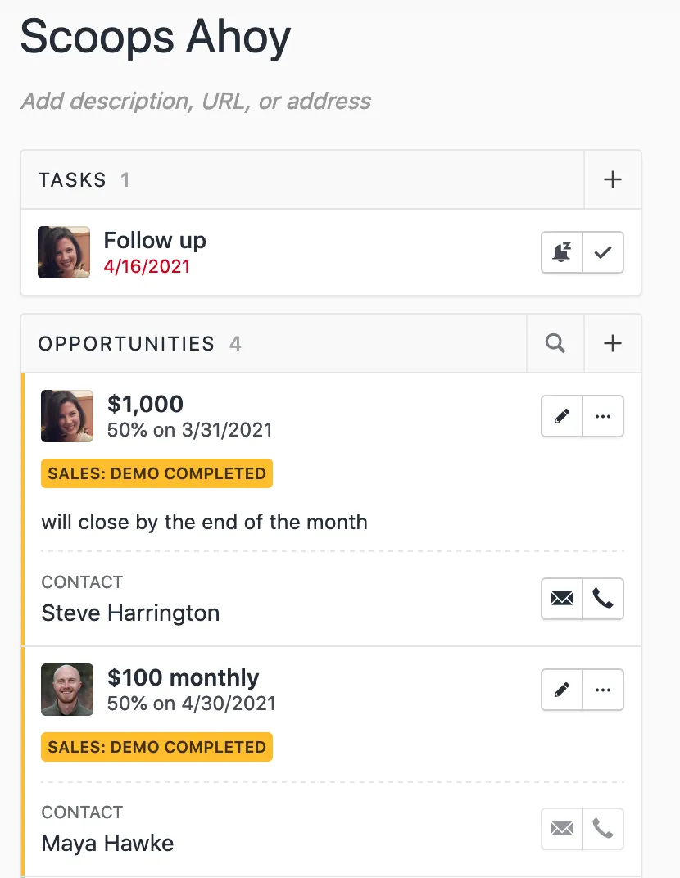
Task: Open more options for $1,000 opportunity
Action: click(603, 416)
